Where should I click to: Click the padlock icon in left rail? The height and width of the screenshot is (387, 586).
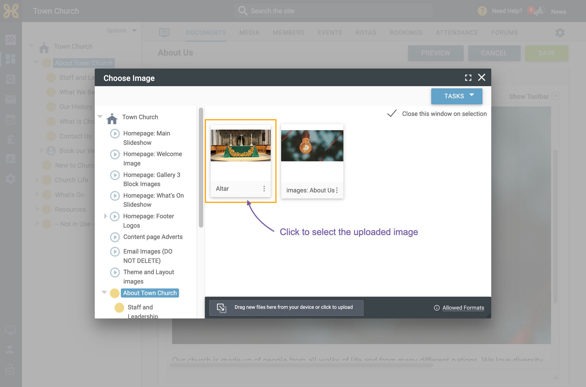coord(10,369)
